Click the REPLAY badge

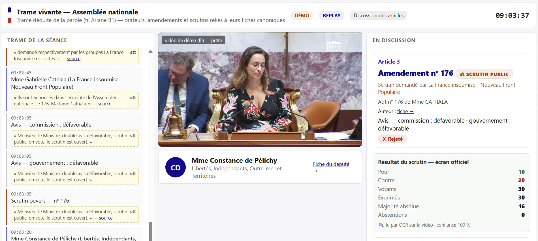pyautogui.click(x=332, y=16)
